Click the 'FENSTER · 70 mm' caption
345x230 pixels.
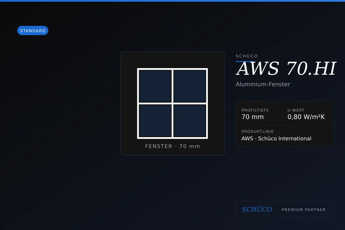pos(172,146)
